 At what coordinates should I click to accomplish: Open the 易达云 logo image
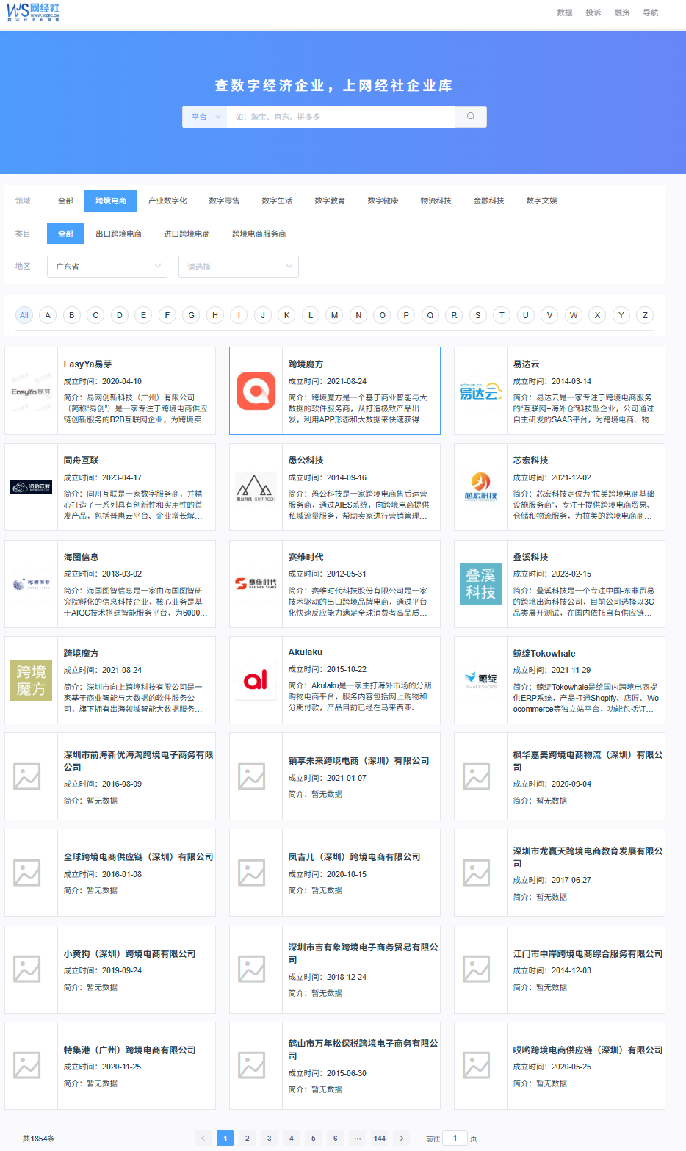click(480, 391)
